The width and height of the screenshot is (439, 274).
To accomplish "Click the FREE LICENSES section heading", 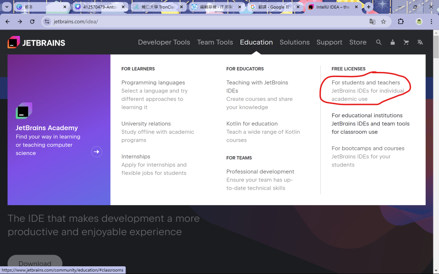I will point(348,69).
